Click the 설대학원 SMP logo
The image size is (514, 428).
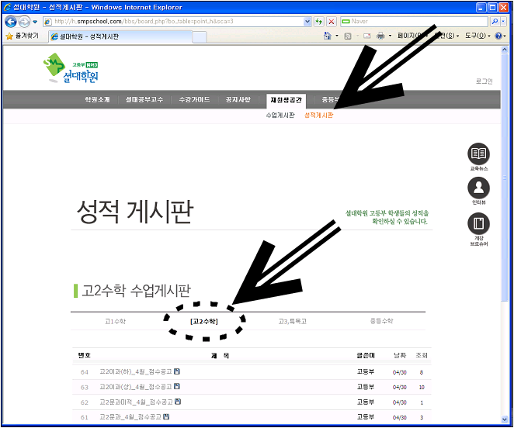click(x=71, y=68)
